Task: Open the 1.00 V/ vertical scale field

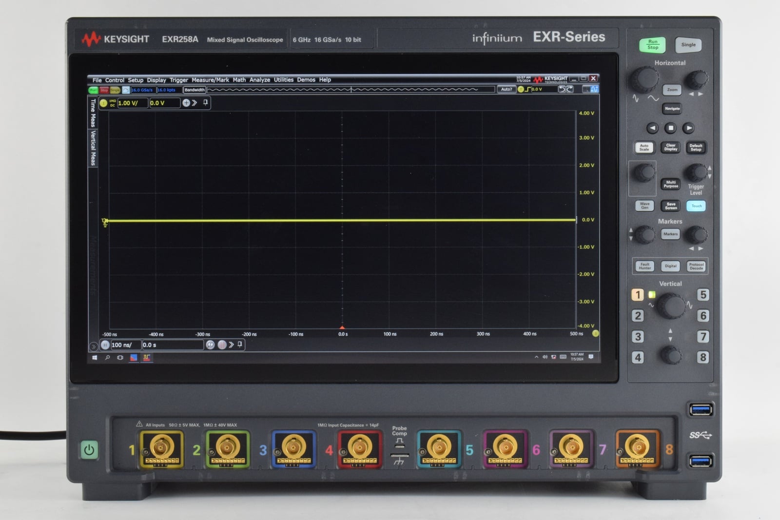Action: click(x=132, y=103)
